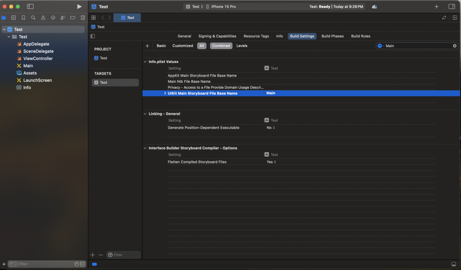Click the cloud status icon in toolbar
Image resolution: width=461 pixels, height=270 pixels.
pos(374,6)
